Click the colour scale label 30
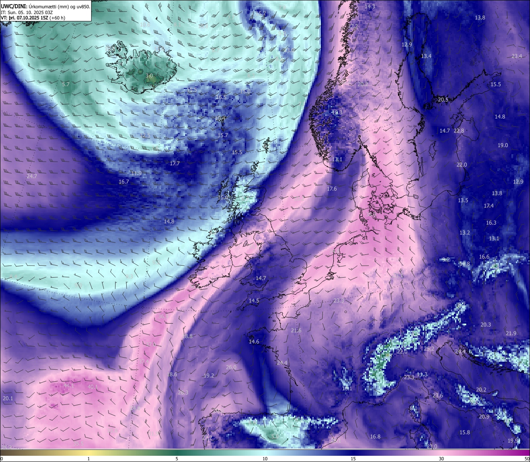 click(441, 459)
